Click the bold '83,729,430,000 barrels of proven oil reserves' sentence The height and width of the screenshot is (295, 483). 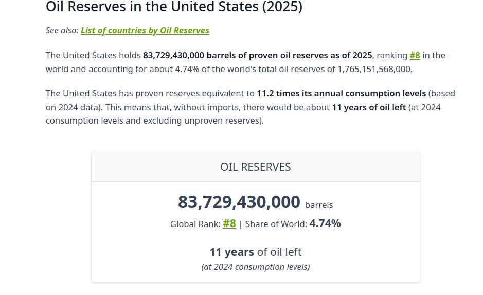click(x=258, y=55)
